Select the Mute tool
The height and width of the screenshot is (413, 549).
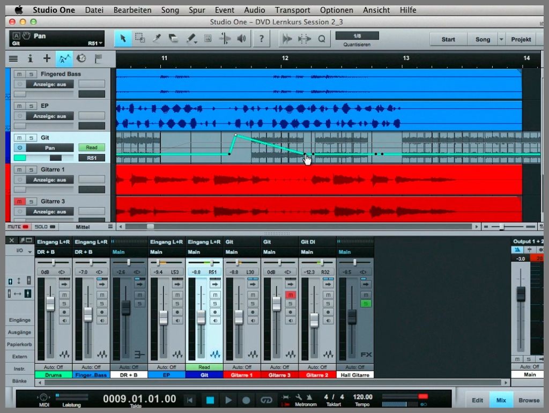(x=208, y=38)
